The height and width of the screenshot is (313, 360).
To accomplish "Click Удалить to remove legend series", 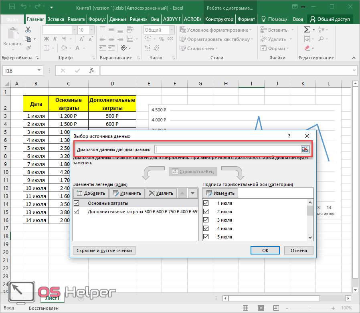I will (x=161, y=193).
